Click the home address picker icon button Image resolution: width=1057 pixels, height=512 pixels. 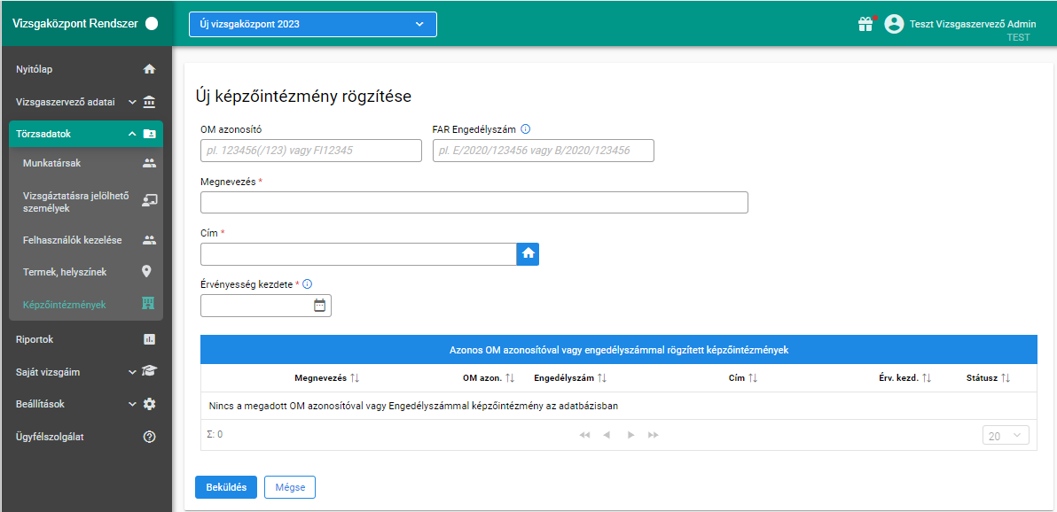pos(528,254)
